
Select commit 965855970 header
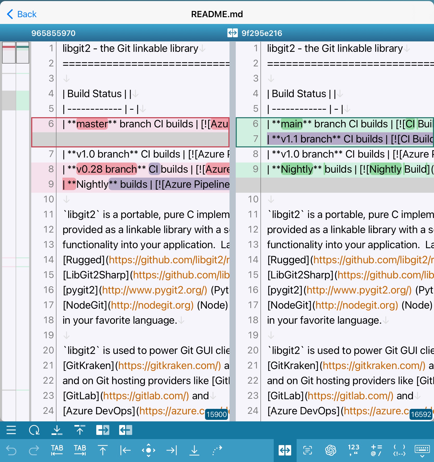tap(53, 33)
